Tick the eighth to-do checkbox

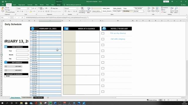(103, 74)
